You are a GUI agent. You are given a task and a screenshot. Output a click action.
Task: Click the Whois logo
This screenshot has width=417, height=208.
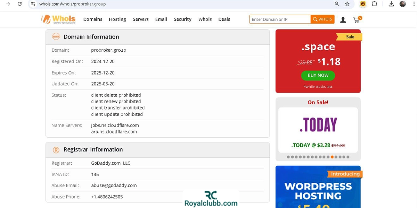coord(58,19)
